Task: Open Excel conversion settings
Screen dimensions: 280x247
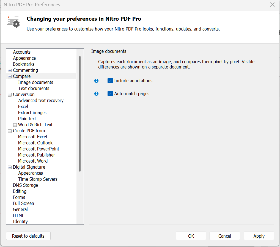Action: [23, 107]
